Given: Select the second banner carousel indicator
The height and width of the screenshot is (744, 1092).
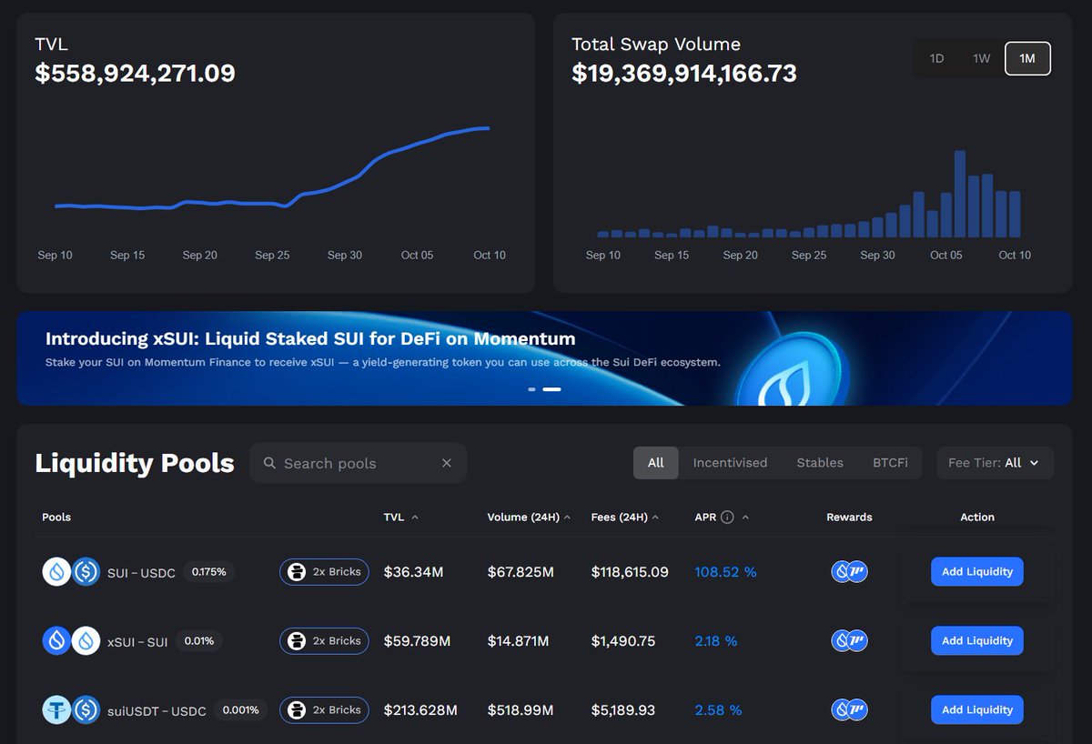Looking at the screenshot, I should [x=551, y=389].
